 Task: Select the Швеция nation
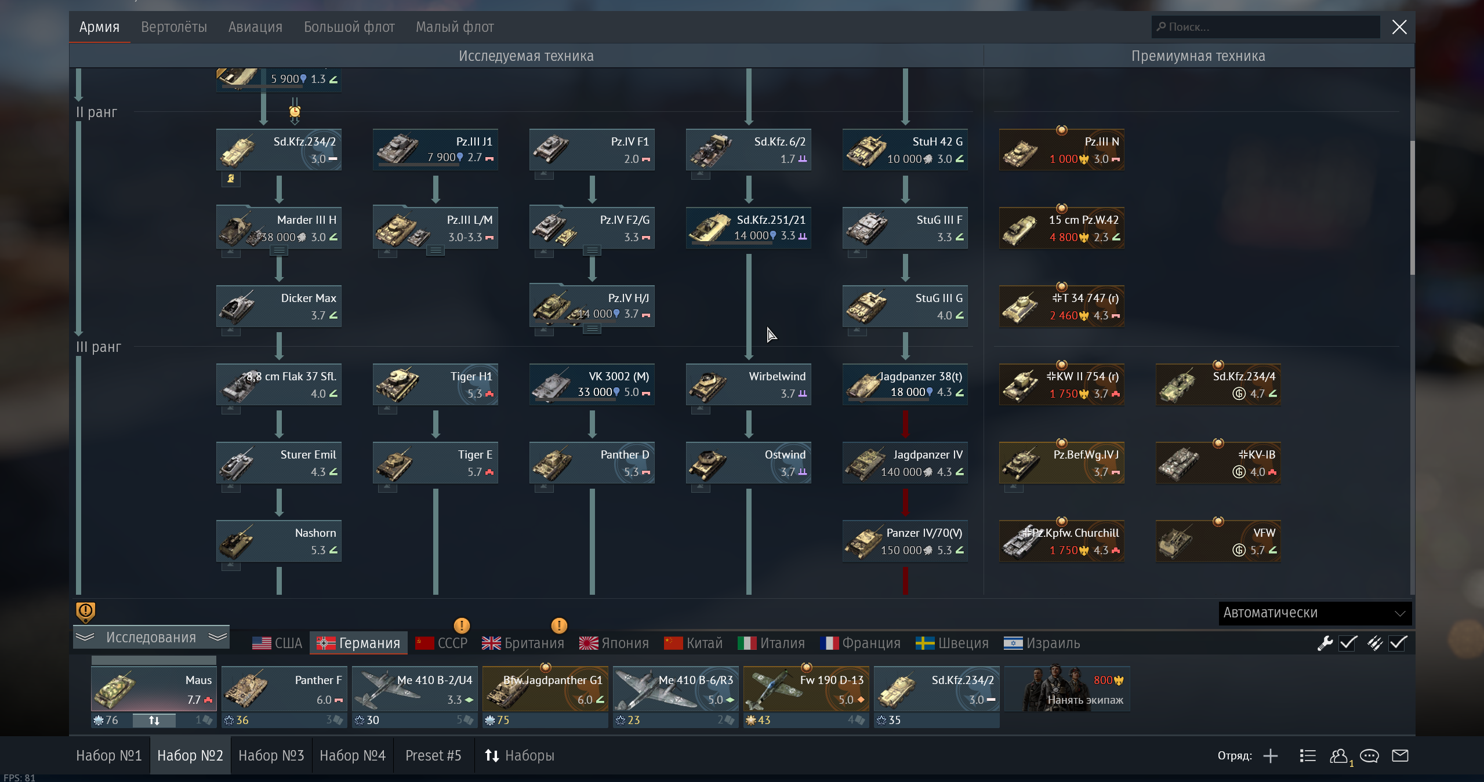point(952,643)
